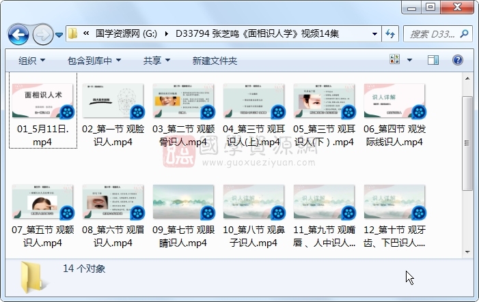Click the file name 11_第九节 观嘴唇、人中识人
Screen dimensions: 479x302
coord(324,236)
